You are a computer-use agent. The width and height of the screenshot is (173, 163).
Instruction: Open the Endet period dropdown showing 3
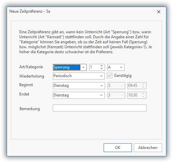coord(116,95)
